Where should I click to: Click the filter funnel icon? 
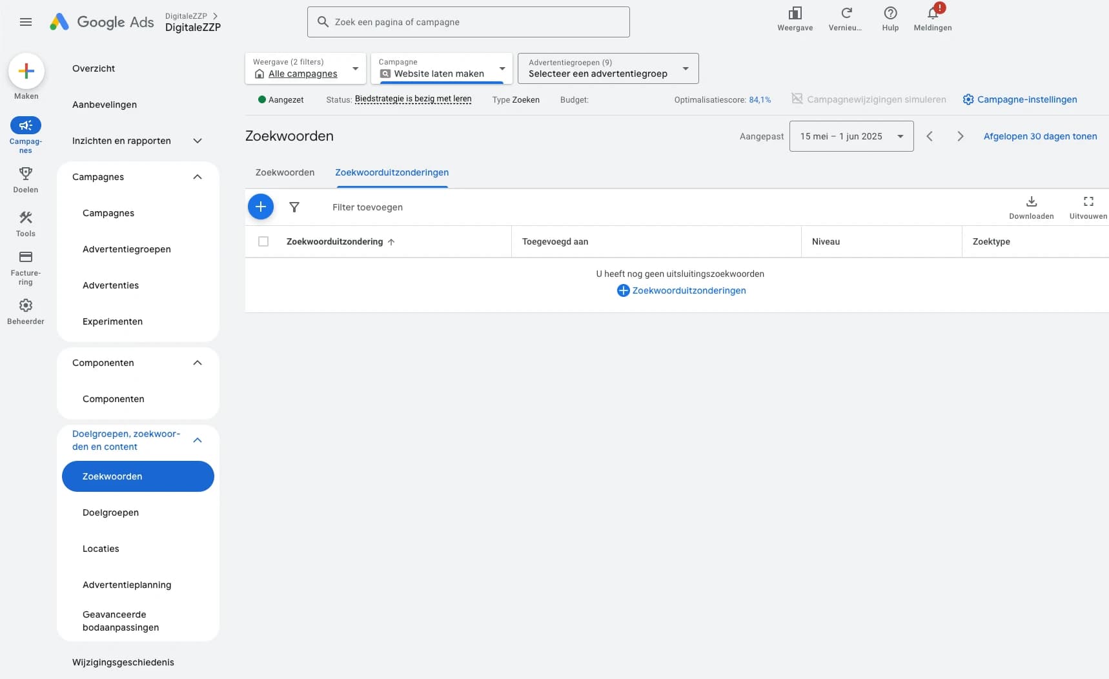(294, 207)
